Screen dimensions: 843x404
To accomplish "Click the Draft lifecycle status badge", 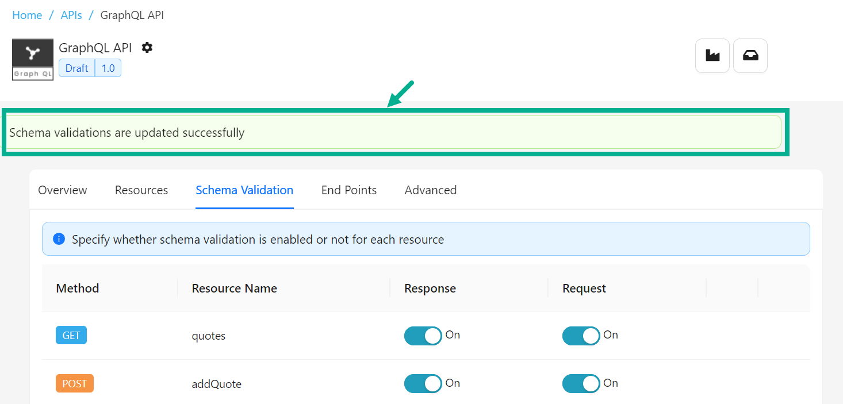I will pos(76,68).
